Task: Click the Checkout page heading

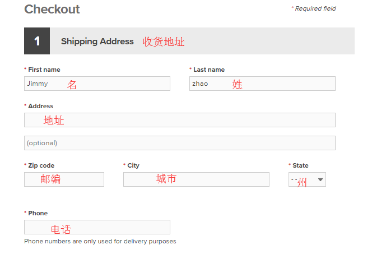Action: [52, 9]
